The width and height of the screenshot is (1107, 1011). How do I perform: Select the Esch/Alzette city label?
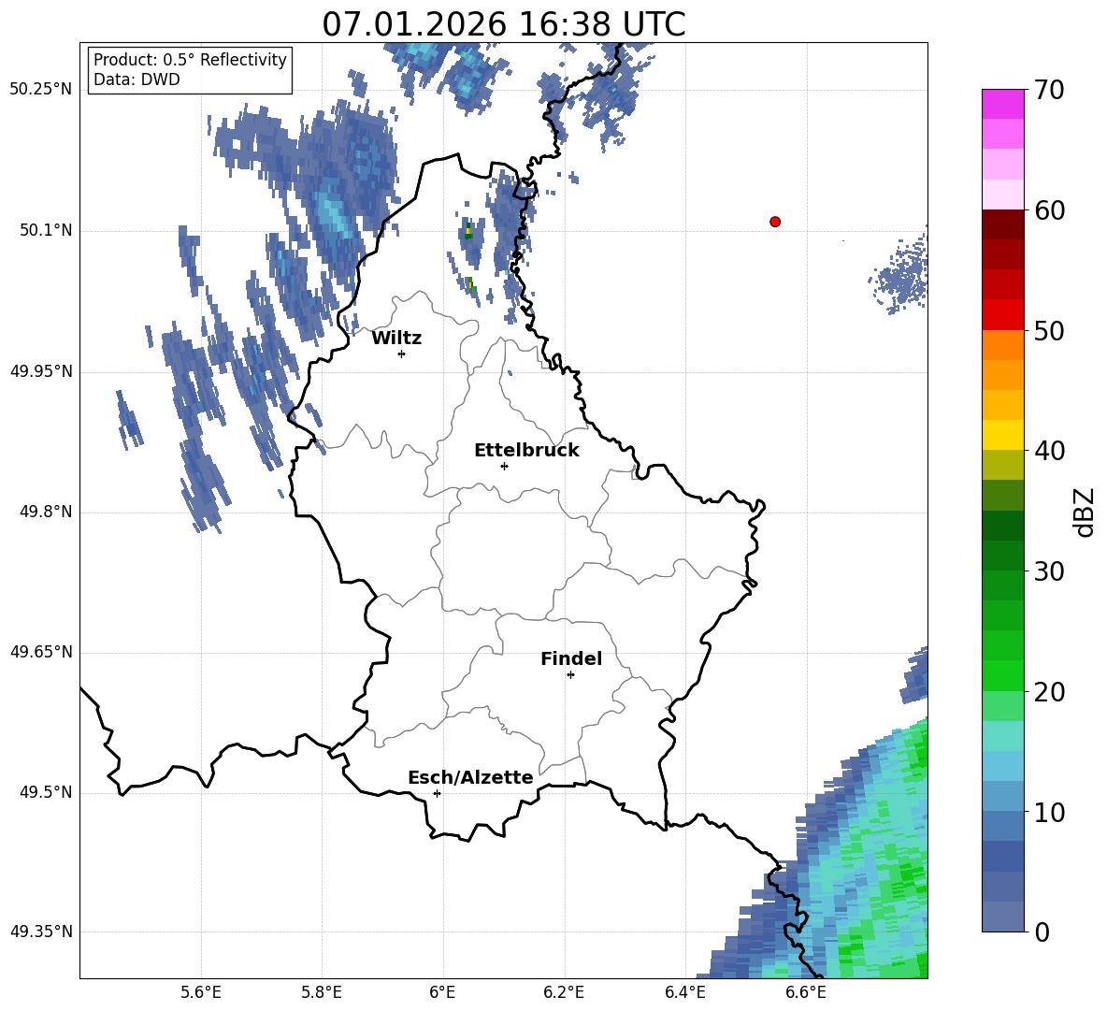point(470,777)
